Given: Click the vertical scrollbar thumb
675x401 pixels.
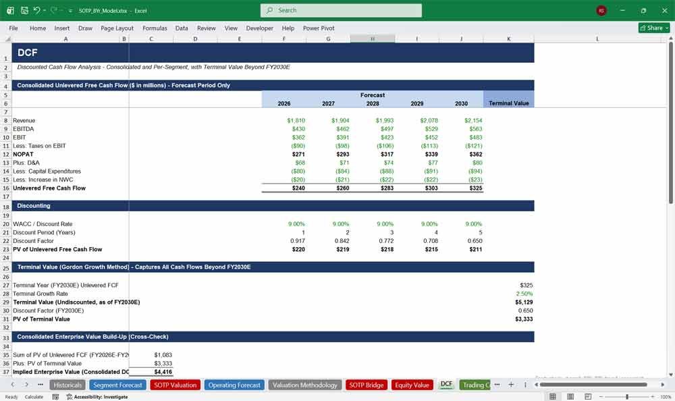Looking at the screenshot, I should [x=671, y=123].
